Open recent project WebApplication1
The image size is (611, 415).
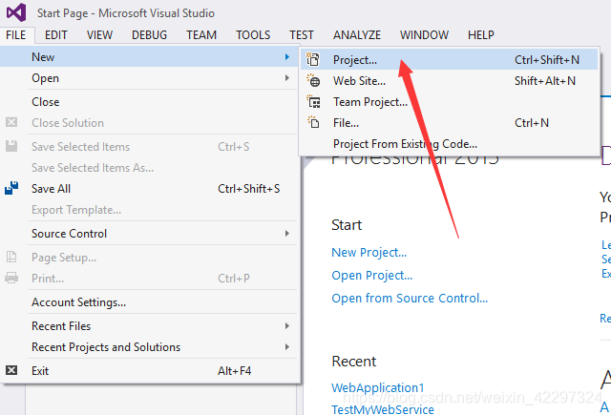click(x=378, y=387)
